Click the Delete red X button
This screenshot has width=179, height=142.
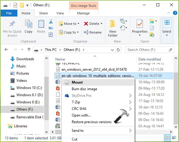point(86,24)
